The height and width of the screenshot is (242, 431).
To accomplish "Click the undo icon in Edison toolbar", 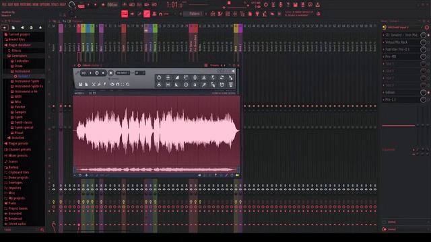I will pyautogui.click(x=112, y=85).
